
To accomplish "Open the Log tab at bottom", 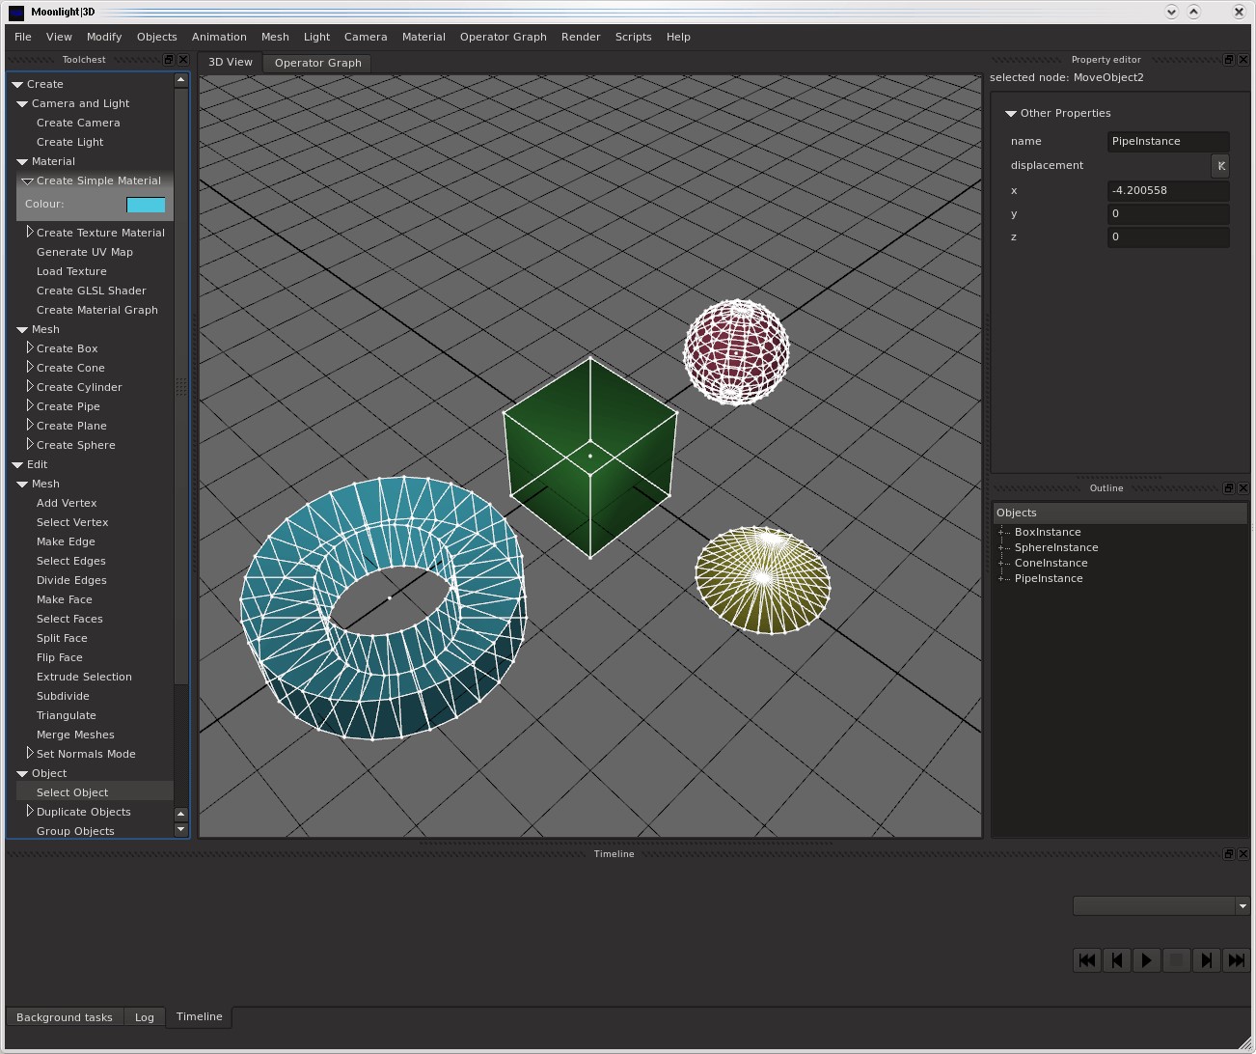I will click(144, 1017).
